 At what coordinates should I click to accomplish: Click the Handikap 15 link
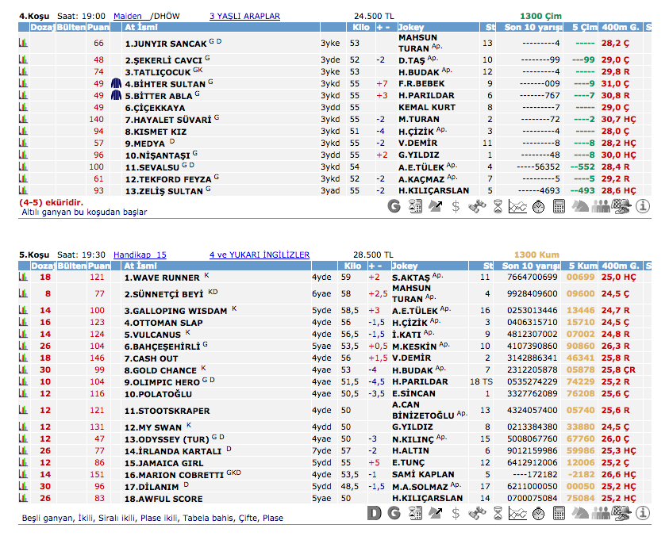coord(140,255)
